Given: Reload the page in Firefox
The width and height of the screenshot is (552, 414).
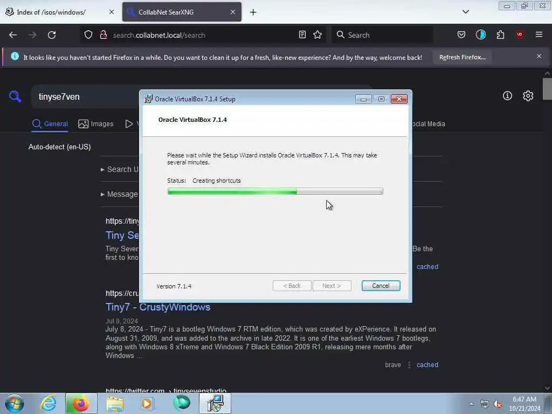Looking at the screenshot, I should pyautogui.click(x=52, y=35).
